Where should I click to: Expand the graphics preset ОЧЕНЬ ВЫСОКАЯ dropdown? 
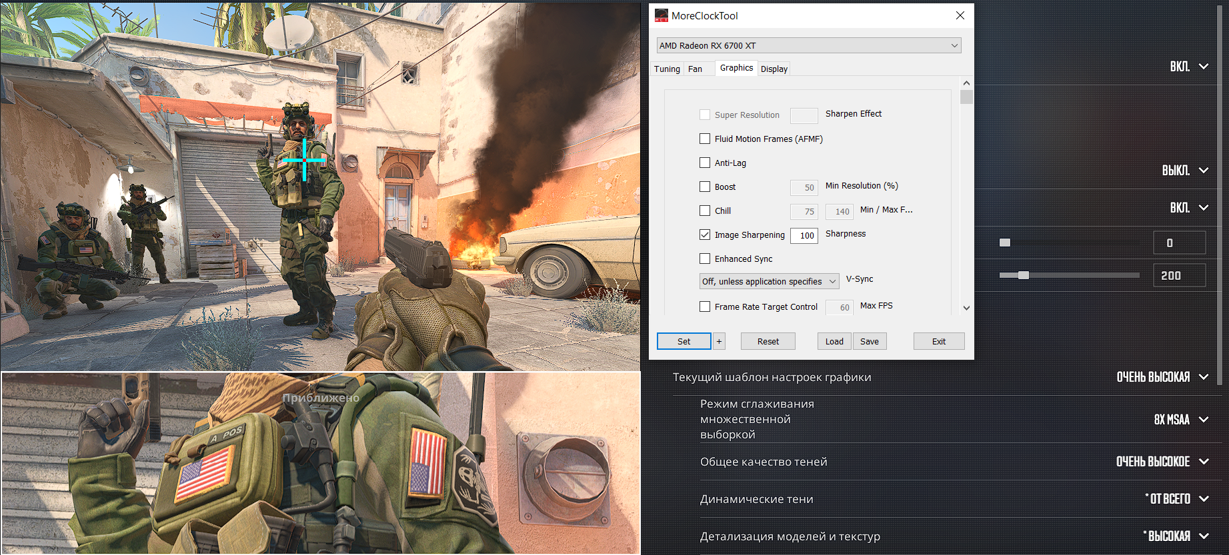click(1162, 377)
